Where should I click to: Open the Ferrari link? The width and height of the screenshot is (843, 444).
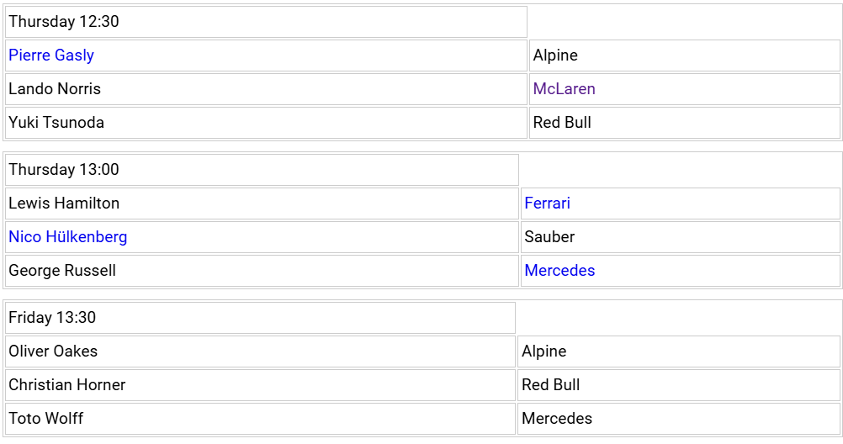548,203
